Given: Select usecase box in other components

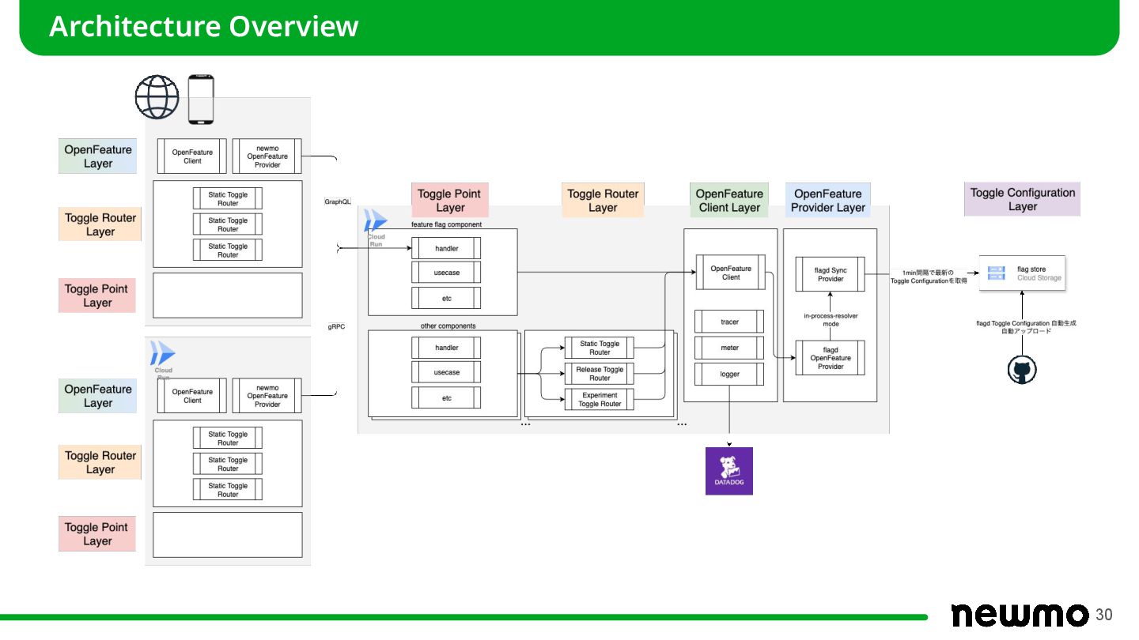Looking at the screenshot, I should (x=446, y=372).
